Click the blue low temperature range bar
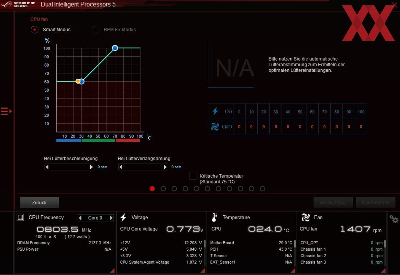 click(69, 140)
